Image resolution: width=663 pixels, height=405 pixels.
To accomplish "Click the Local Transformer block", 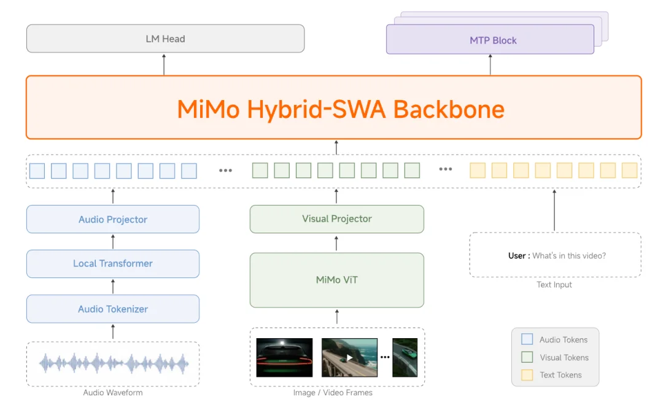I will tap(113, 264).
